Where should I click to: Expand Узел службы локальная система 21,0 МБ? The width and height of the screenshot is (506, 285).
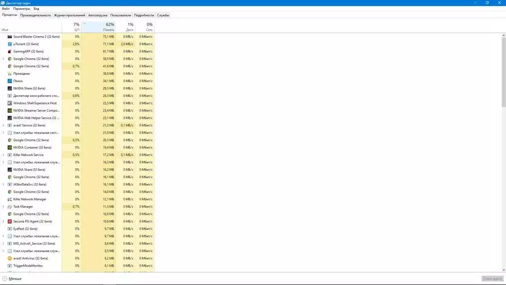3,133
